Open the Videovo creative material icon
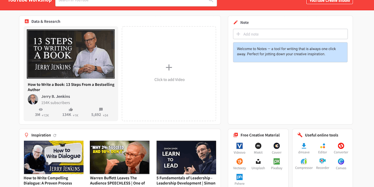Screen dimensions: 374x187 [x=240, y=146]
